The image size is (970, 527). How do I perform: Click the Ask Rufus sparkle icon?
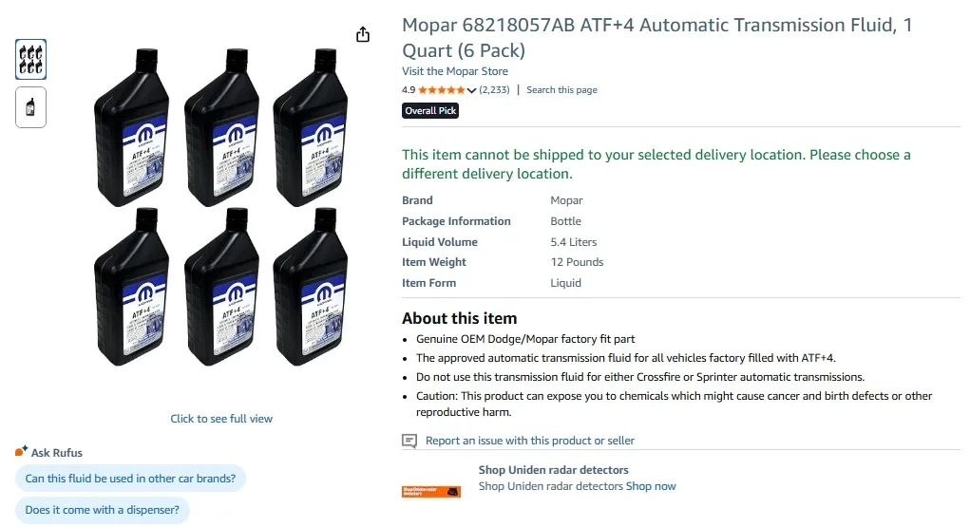click(21, 452)
